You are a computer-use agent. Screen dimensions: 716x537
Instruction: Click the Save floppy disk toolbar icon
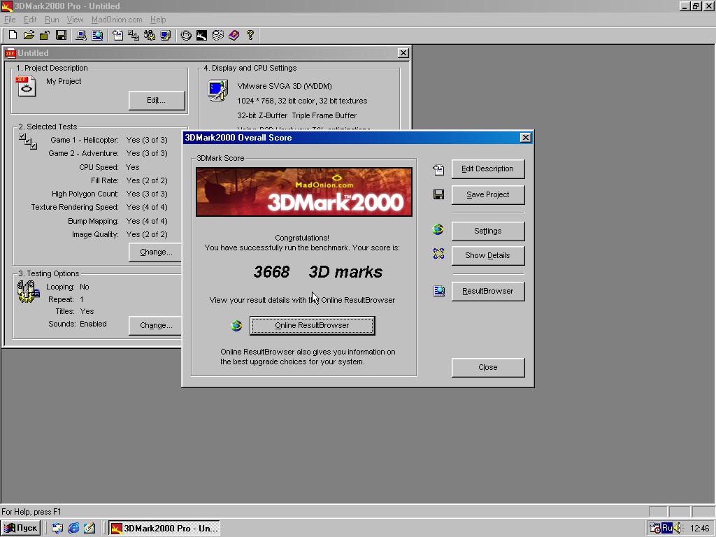pyautogui.click(x=62, y=35)
